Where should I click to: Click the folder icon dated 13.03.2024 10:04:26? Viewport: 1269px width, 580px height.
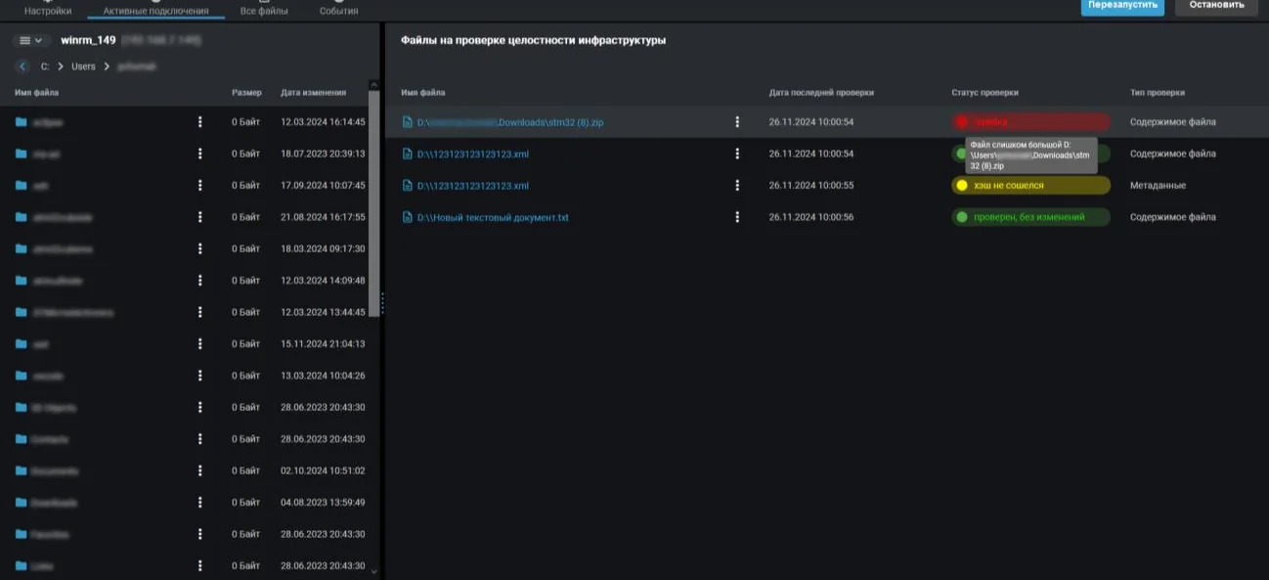point(22,376)
